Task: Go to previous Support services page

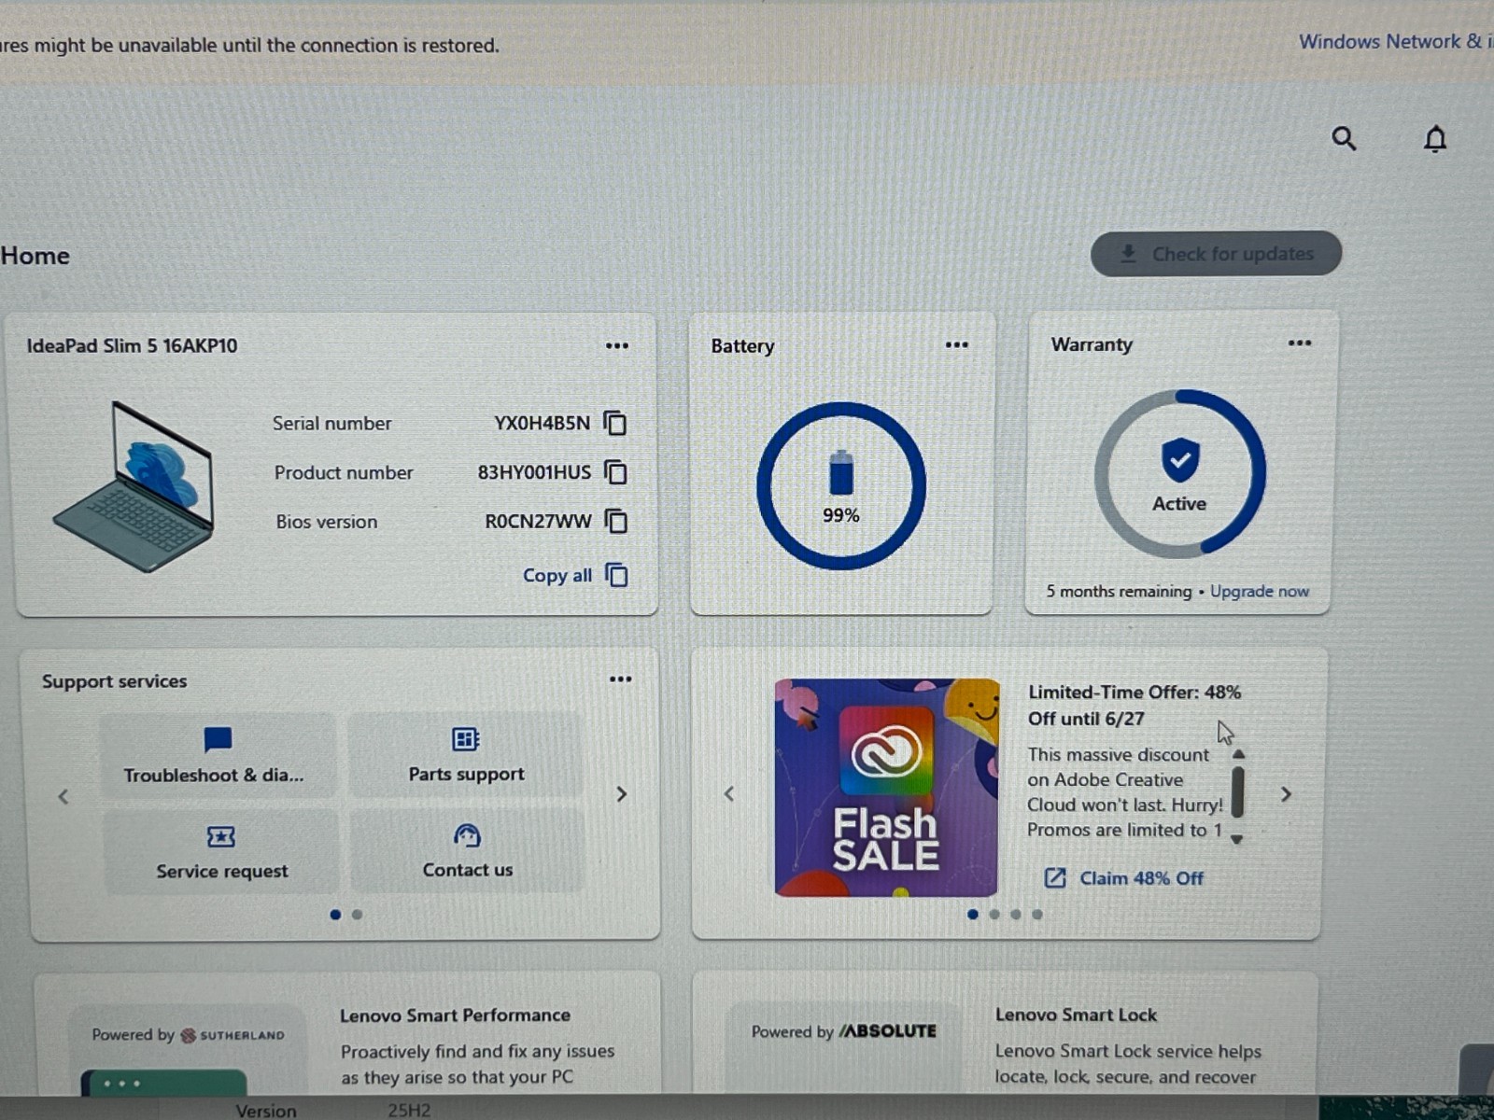Action: click(x=63, y=796)
